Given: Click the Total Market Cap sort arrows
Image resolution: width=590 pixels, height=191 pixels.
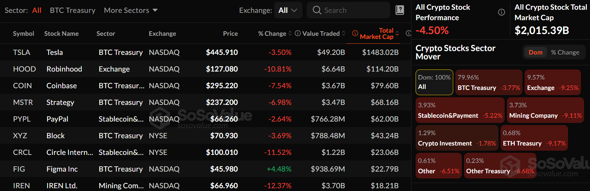Looking at the screenshot, I should point(397,33).
